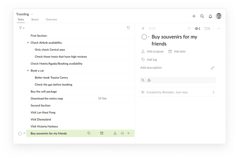Image resolution: width=239 pixels, height=159 pixels.
Task: Click the calendar icon beside Add date
Action: pos(170,51)
